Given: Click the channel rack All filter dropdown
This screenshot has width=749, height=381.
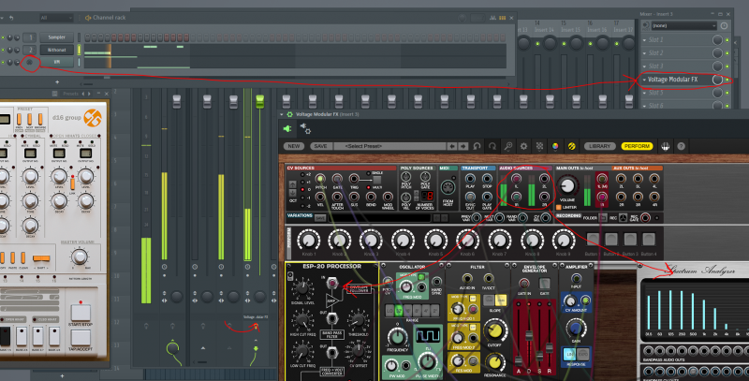Looking at the screenshot, I should coord(56,18).
